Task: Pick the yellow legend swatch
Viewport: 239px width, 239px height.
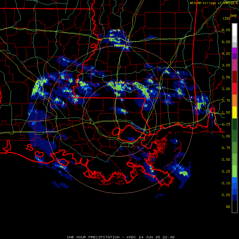Action: (234, 113)
